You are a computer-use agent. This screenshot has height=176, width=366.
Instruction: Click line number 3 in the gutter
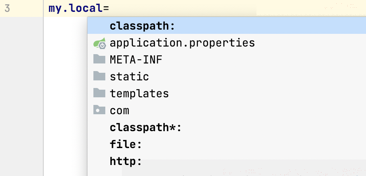(x=7, y=8)
